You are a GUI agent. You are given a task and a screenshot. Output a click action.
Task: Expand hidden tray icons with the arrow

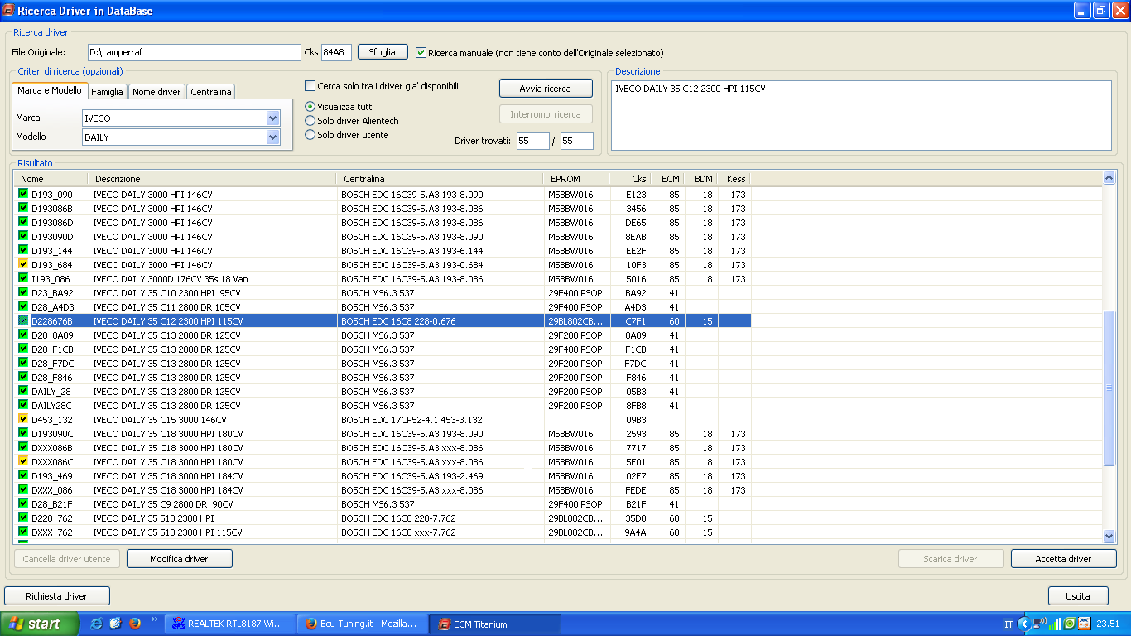1024,624
